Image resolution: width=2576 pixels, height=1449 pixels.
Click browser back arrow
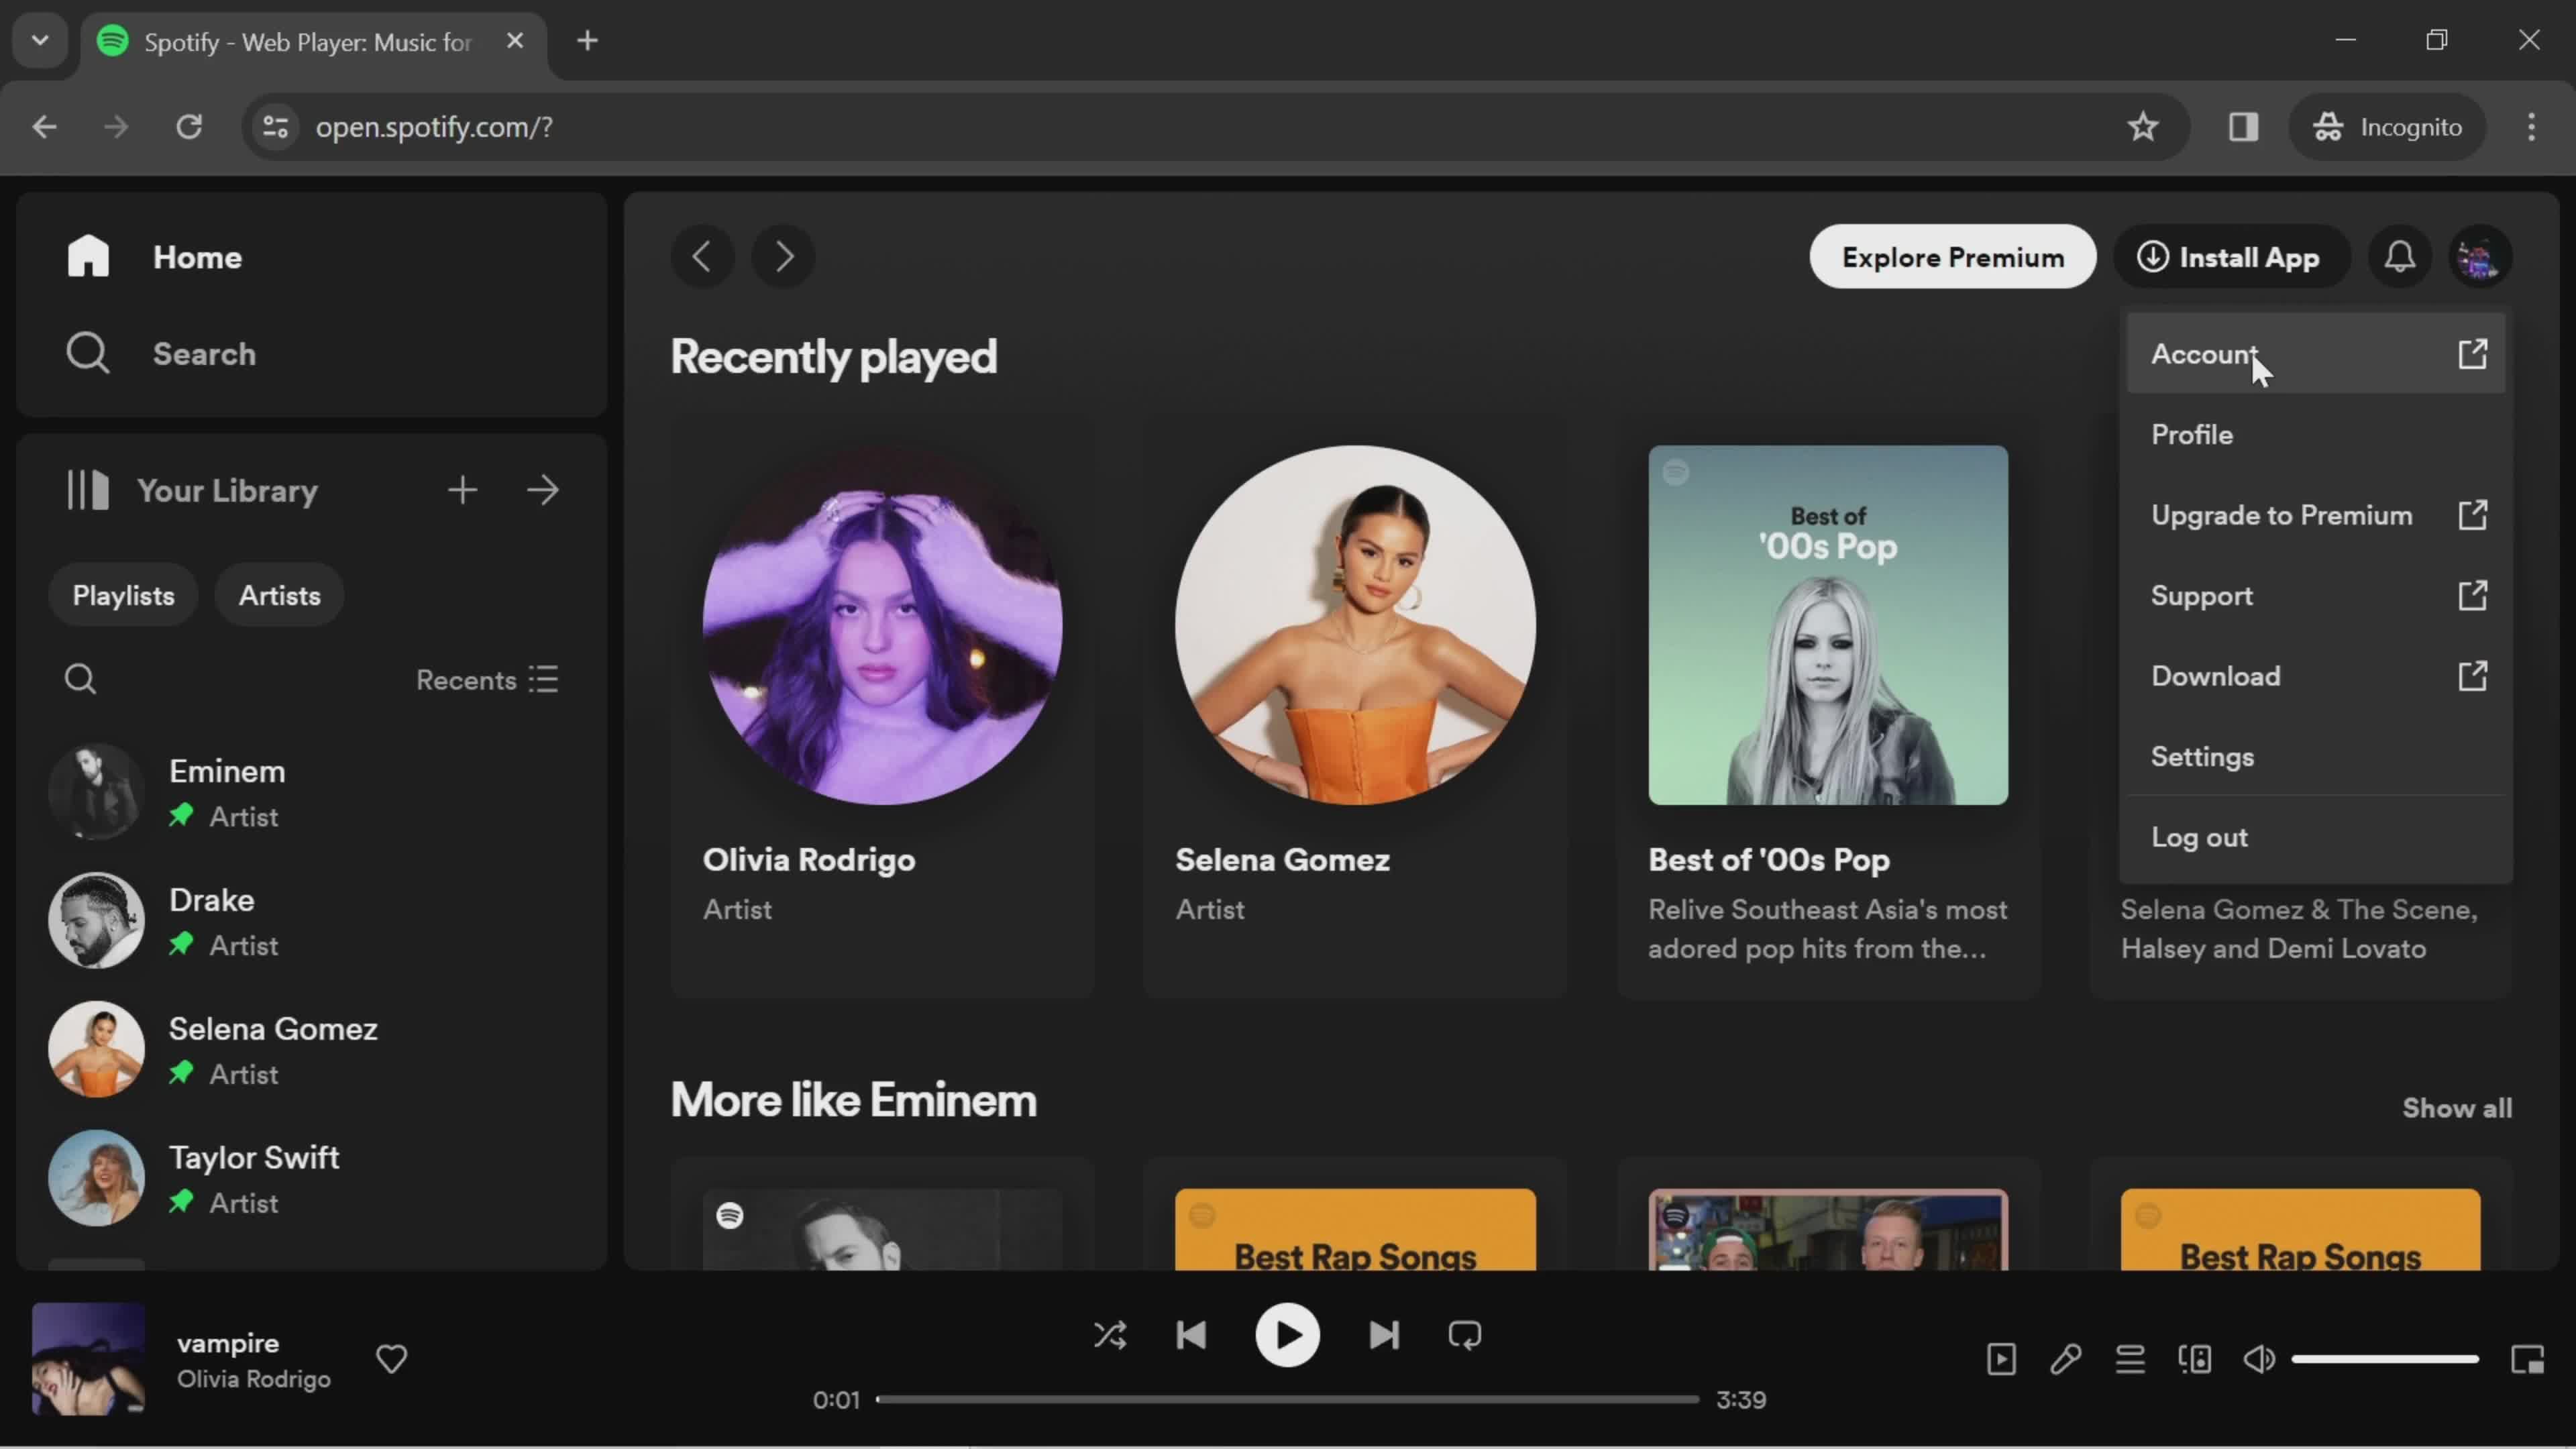[44, 127]
